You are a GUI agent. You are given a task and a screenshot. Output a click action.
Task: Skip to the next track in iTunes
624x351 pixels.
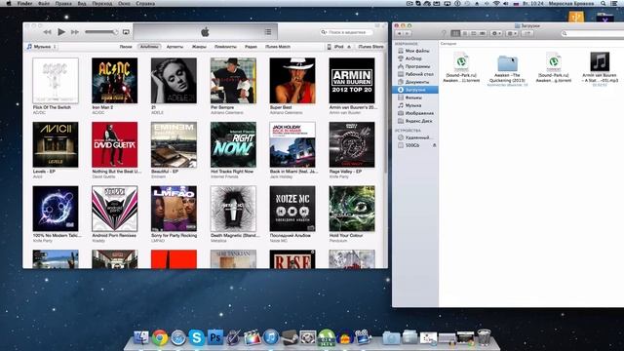coord(74,32)
